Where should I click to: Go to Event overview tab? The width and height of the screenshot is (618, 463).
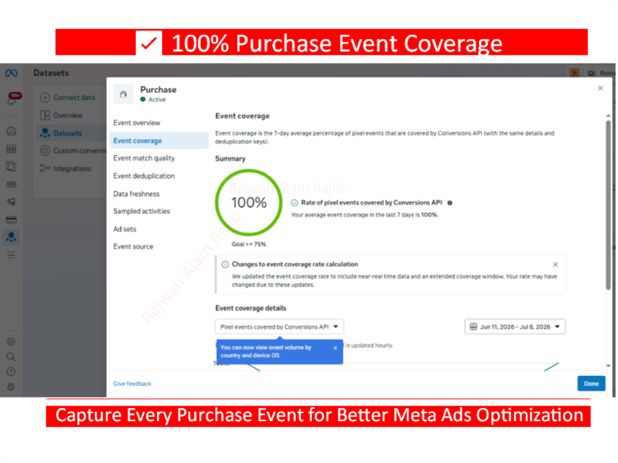(x=137, y=123)
